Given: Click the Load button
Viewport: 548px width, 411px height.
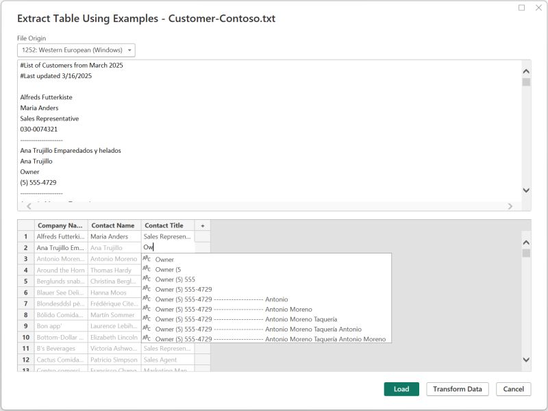Looking at the screenshot, I should (x=401, y=388).
